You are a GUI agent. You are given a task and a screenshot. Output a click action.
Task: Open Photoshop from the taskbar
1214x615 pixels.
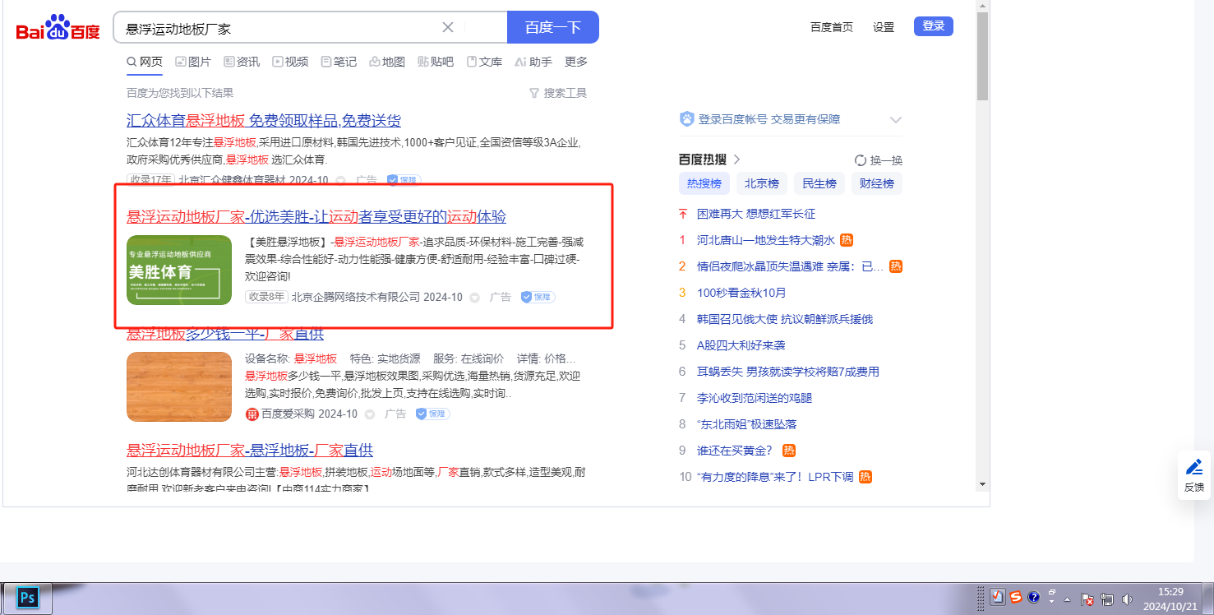(27, 598)
